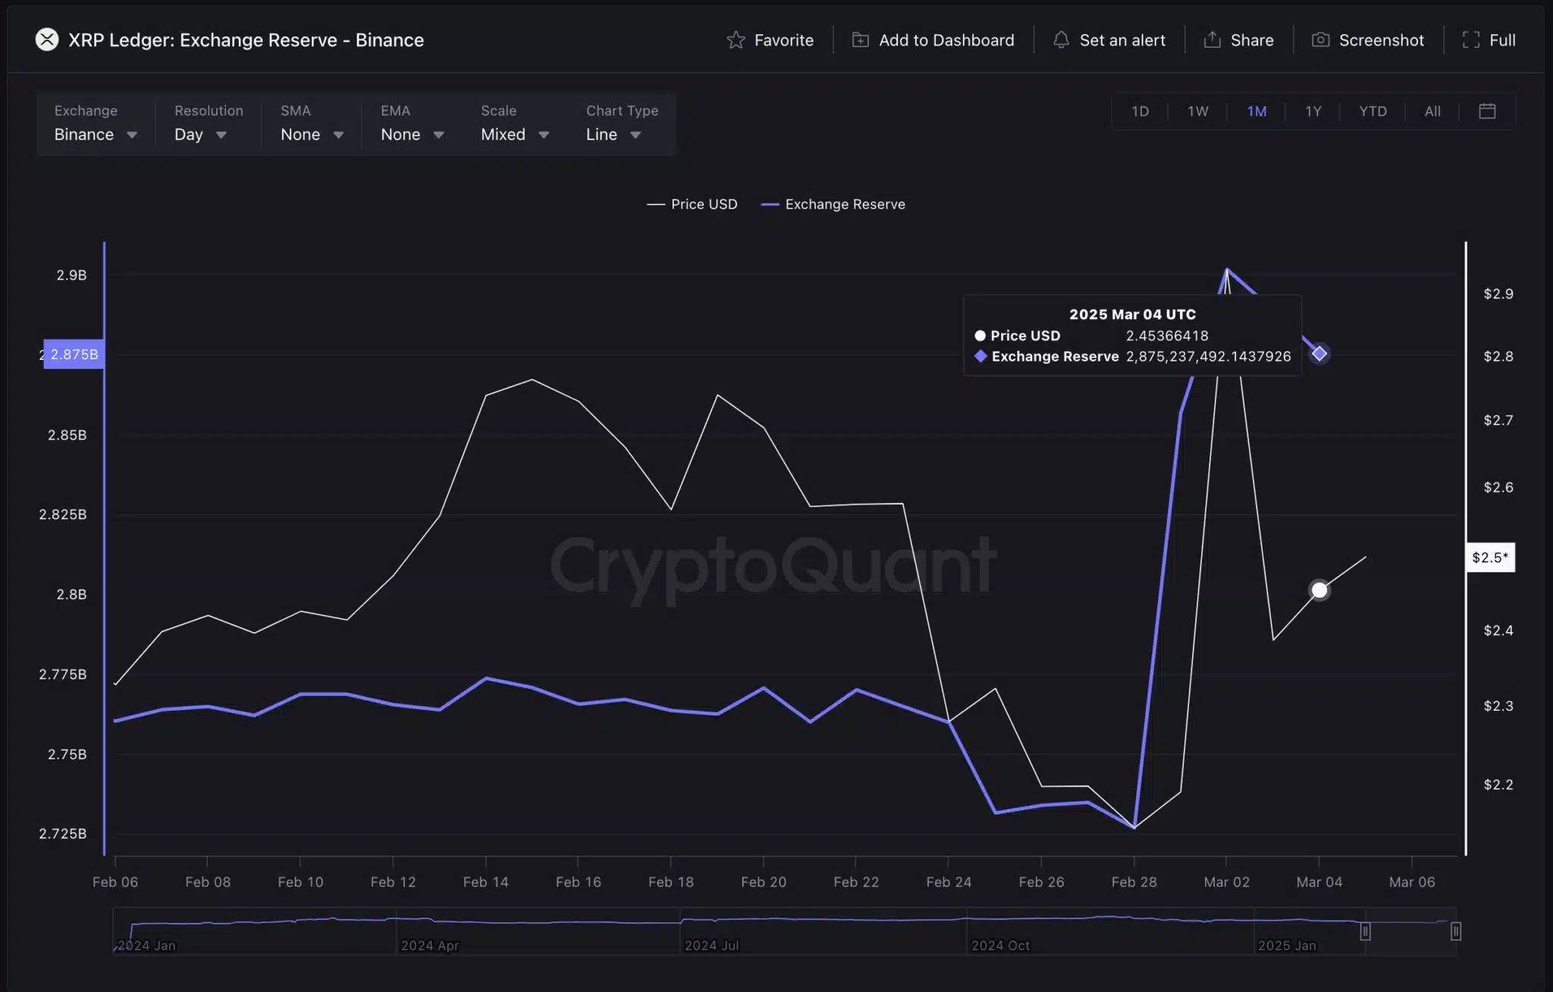Click the Favorite label
The height and width of the screenshot is (992, 1553).
(x=783, y=40)
